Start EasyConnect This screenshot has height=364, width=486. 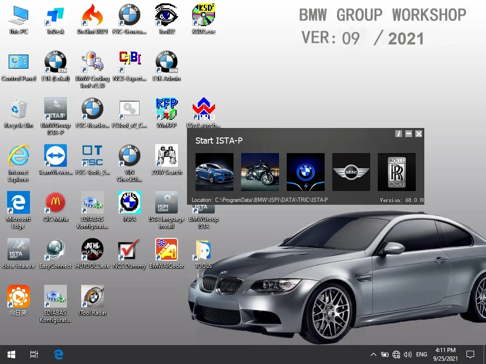(55, 249)
